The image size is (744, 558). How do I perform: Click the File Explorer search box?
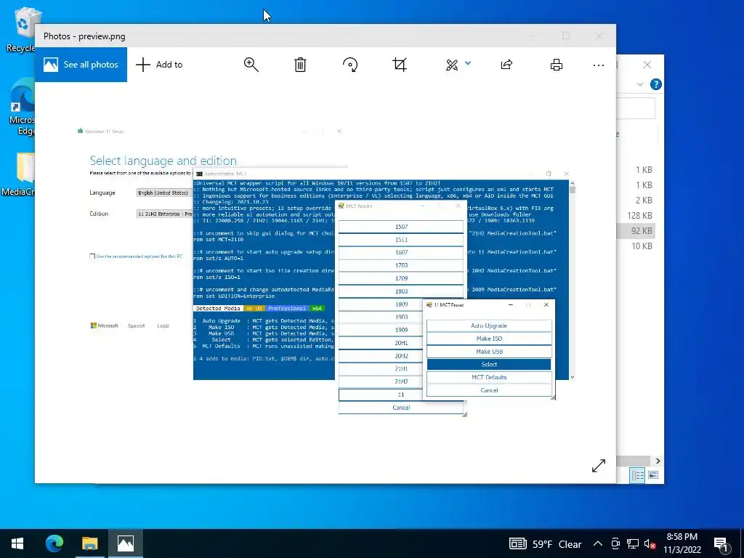click(x=636, y=109)
